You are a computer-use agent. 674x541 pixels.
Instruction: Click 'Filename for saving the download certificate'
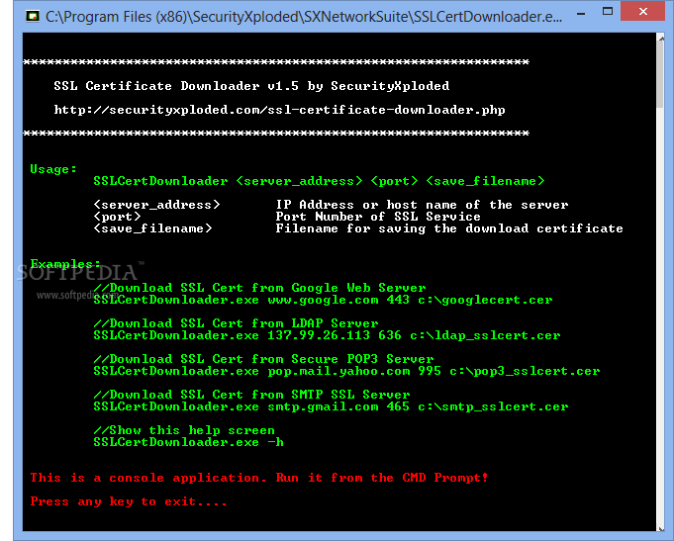(x=449, y=228)
